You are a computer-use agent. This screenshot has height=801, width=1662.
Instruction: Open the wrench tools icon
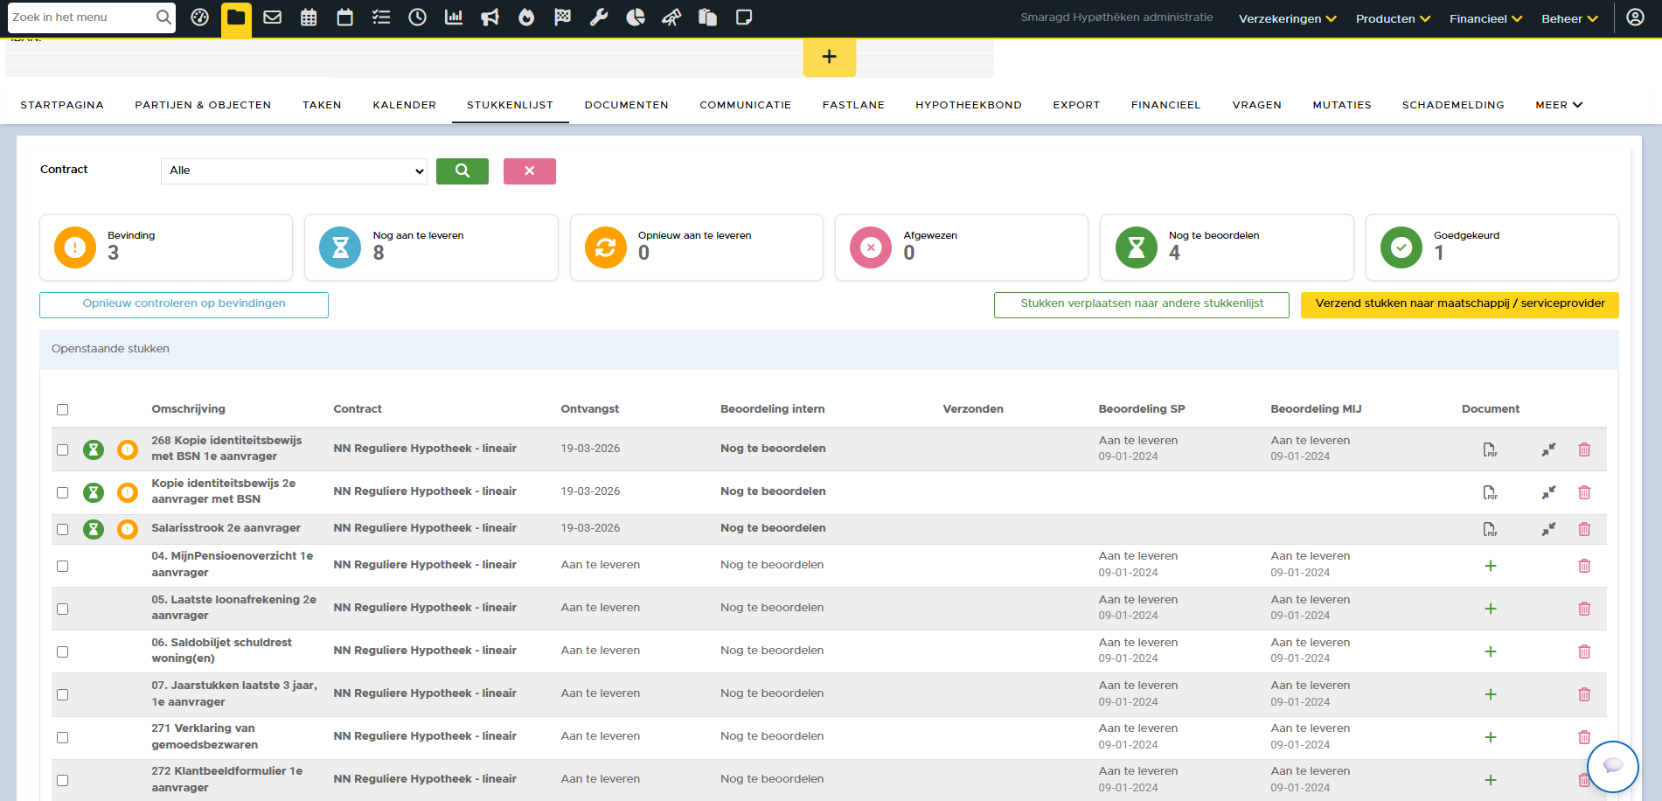pos(599,17)
